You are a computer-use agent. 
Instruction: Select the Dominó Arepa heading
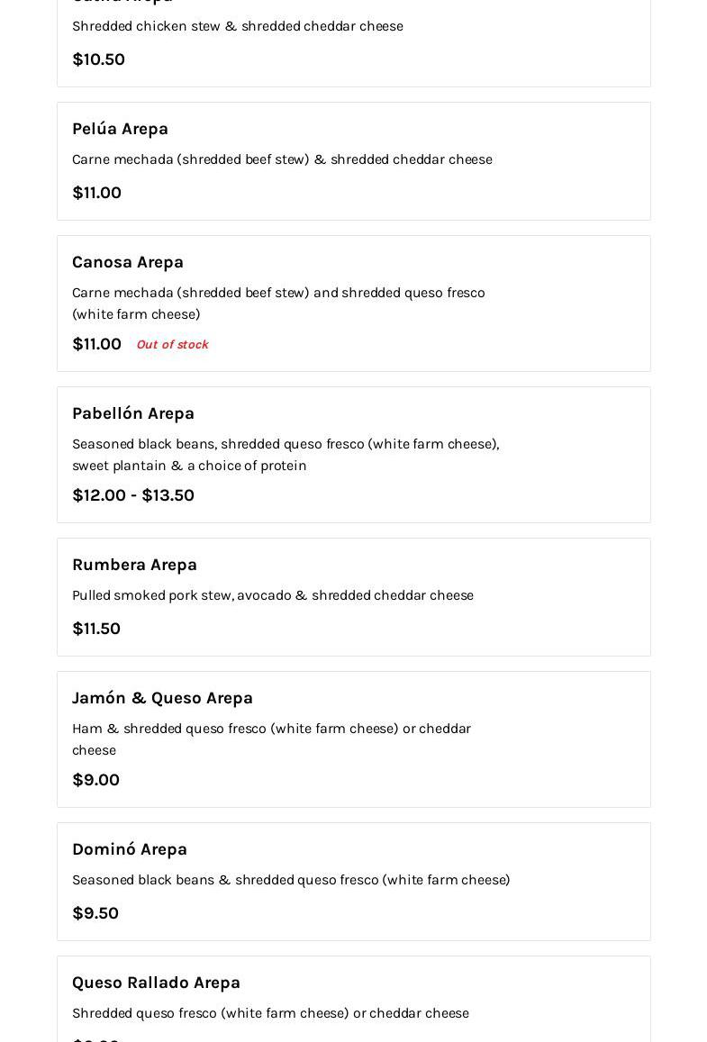click(x=129, y=849)
